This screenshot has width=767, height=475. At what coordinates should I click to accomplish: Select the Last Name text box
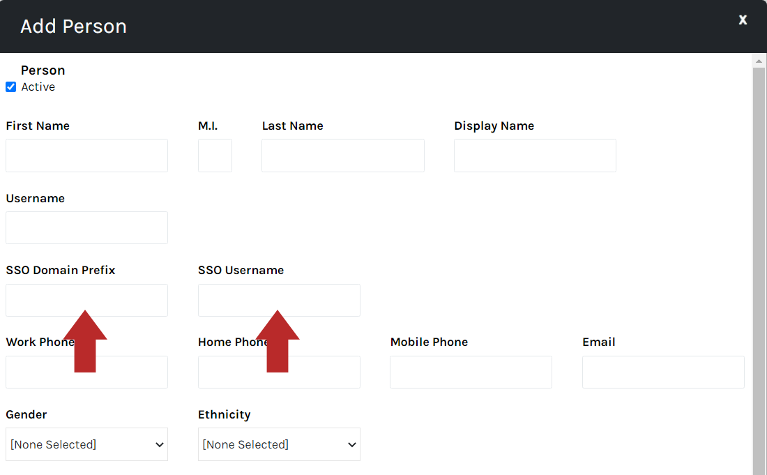343,156
